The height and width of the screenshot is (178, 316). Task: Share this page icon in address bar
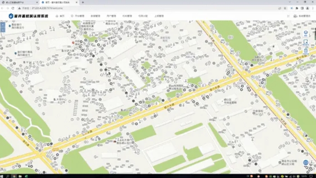280,8
